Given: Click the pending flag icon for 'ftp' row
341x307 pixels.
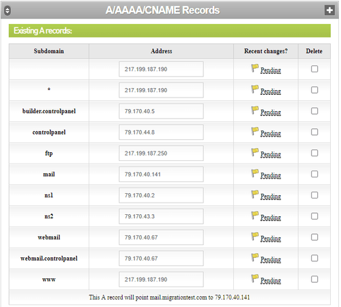Looking at the screenshot, I should point(254,152).
